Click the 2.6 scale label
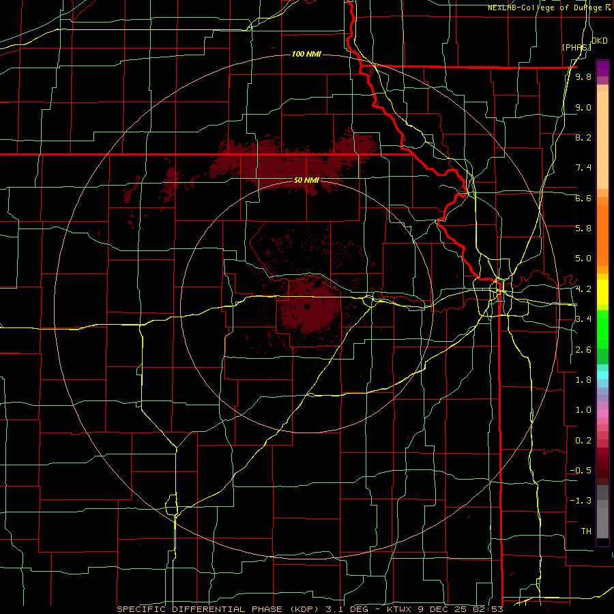This screenshot has height=614, width=614. point(583,350)
